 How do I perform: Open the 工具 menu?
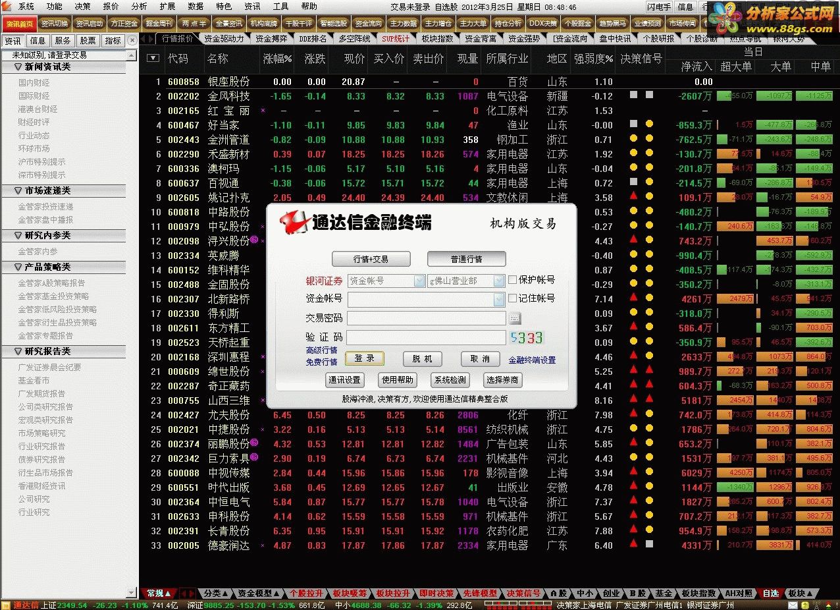(x=281, y=7)
